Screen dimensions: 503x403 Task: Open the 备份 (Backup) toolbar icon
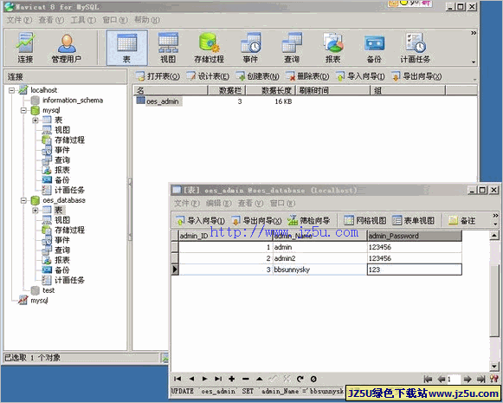click(x=374, y=48)
